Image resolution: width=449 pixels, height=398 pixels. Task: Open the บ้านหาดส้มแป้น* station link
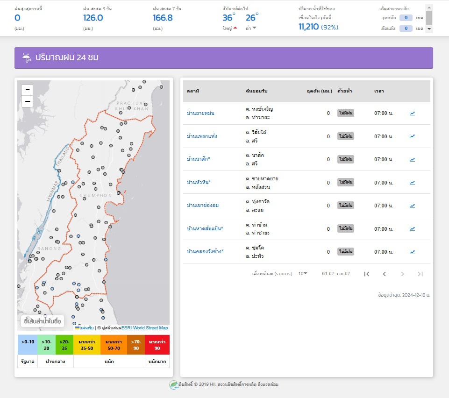click(205, 228)
